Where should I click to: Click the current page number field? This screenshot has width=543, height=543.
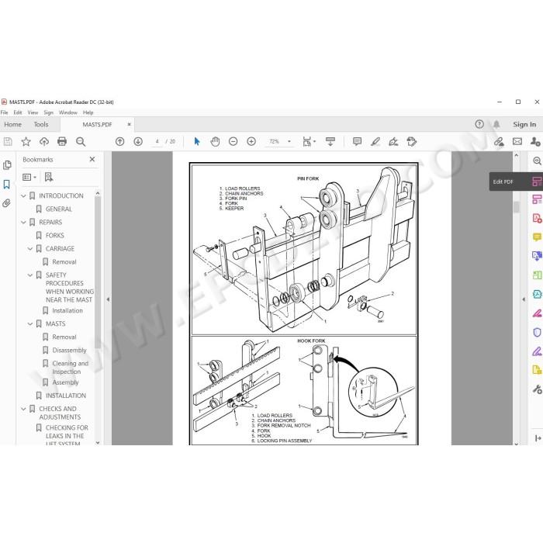[157, 141]
